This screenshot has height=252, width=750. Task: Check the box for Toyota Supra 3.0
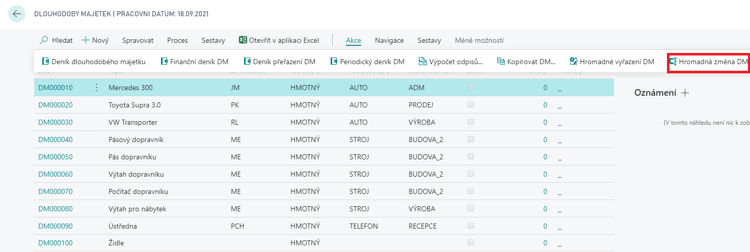471,105
